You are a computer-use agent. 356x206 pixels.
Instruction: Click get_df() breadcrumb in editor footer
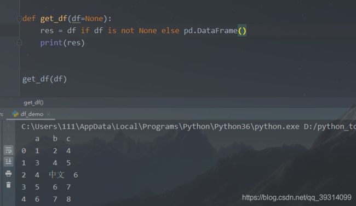(33, 103)
